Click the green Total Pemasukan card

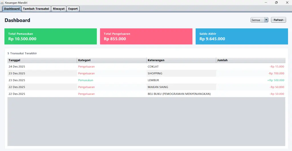[x=50, y=36]
